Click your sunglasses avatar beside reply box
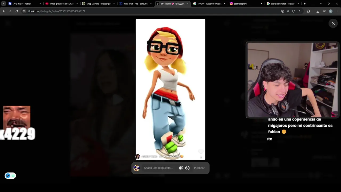This screenshot has width=341, height=192. coord(136,168)
